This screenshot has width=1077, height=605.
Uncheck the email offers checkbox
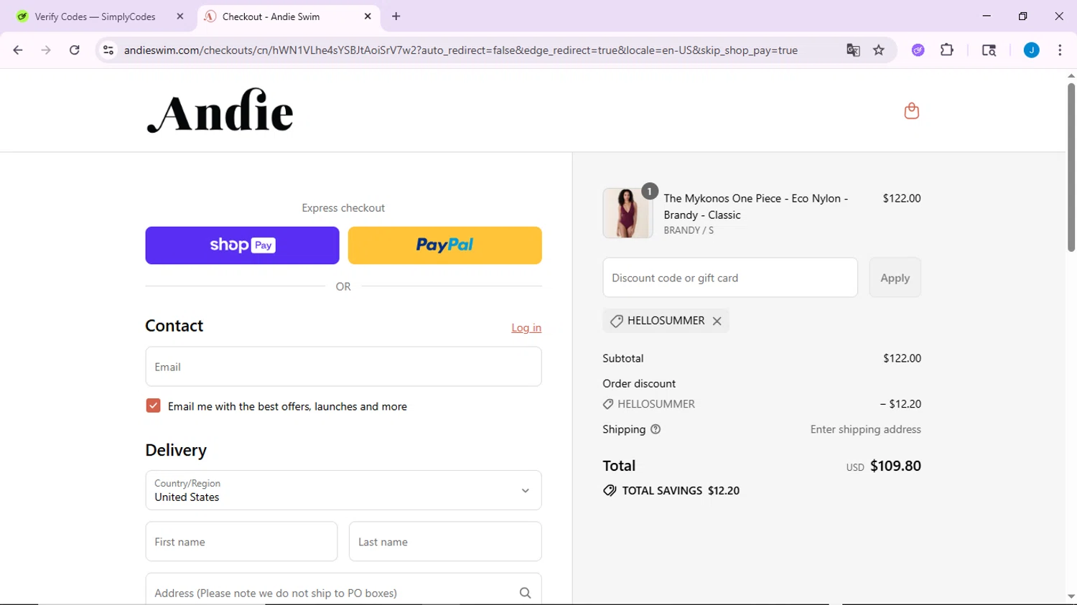[x=153, y=405]
